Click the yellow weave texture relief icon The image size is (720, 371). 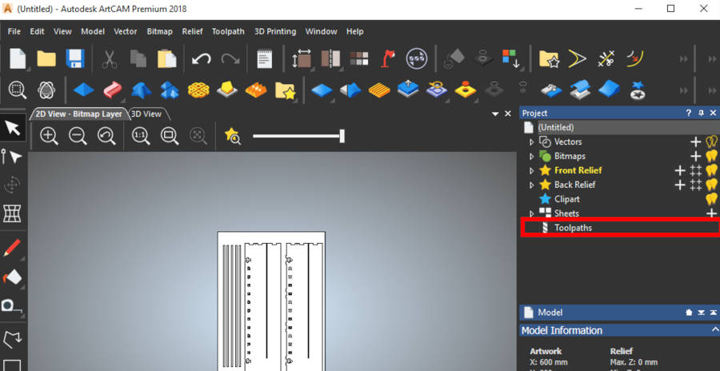pyautogui.click(x=198, y=90)
